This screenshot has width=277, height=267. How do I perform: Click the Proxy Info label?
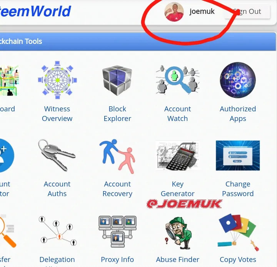click(x=117, y=259)
